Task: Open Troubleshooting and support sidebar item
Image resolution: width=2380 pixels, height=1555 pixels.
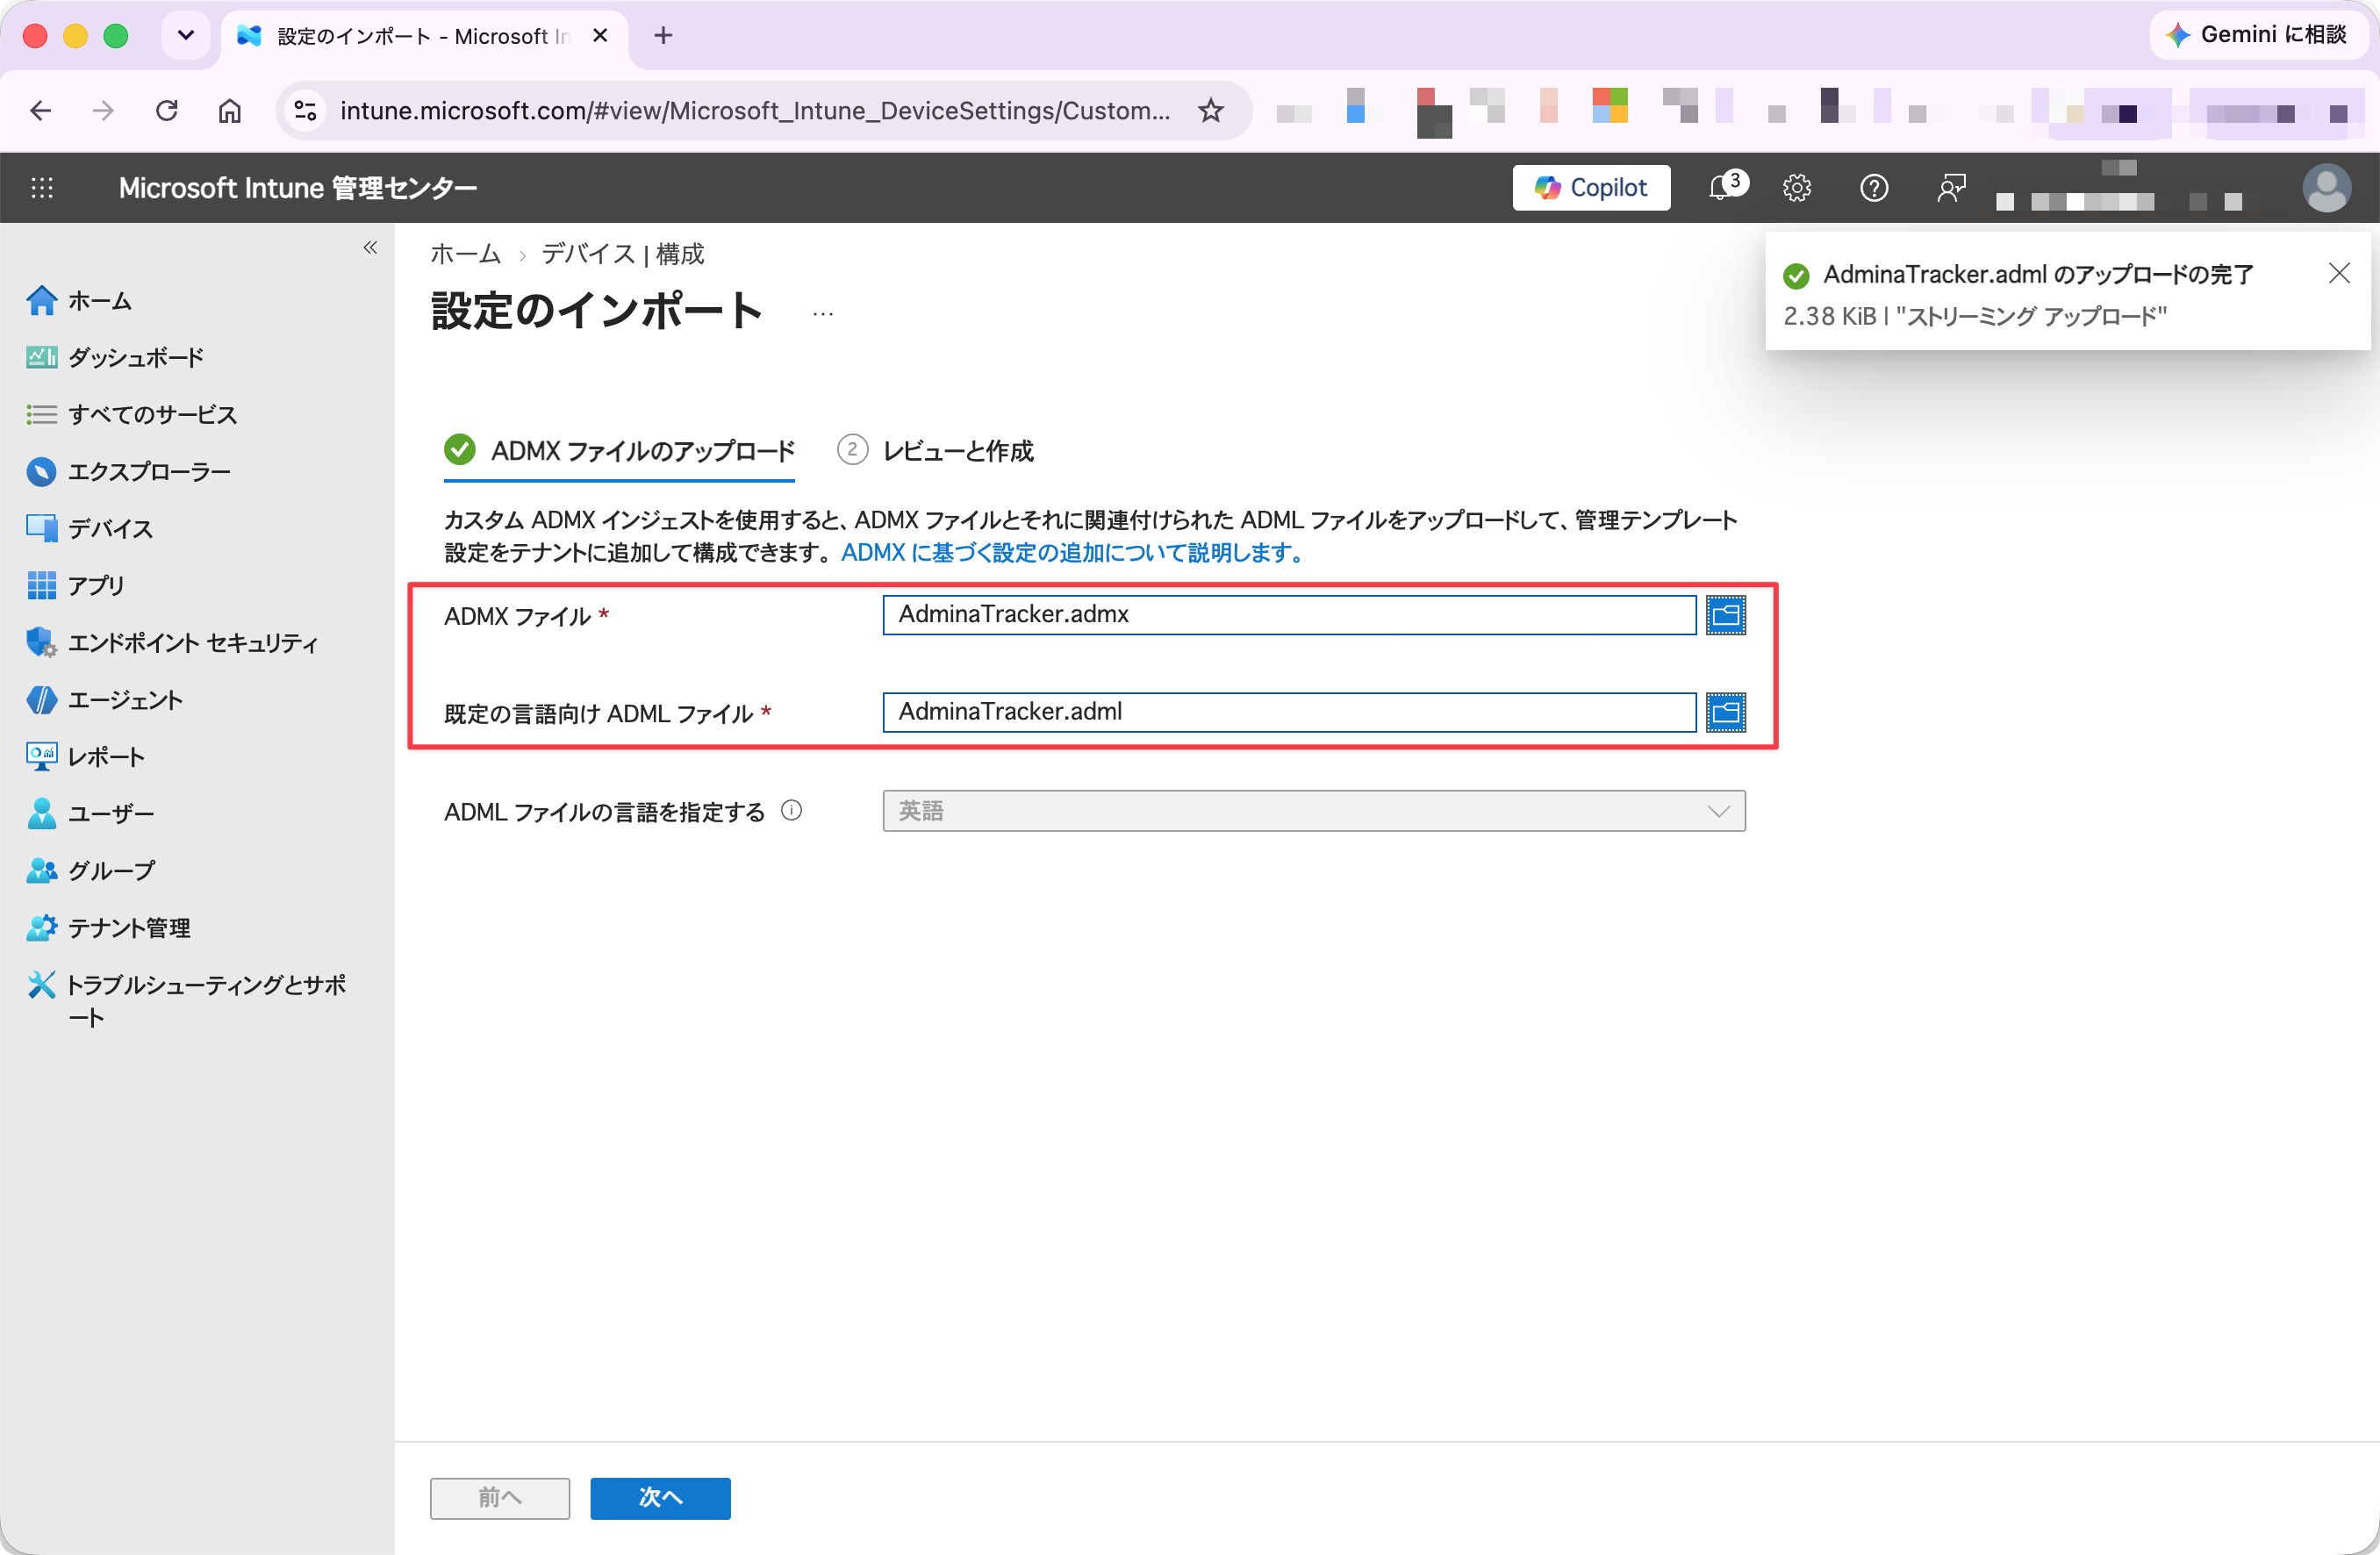Action: point(186,1000)
